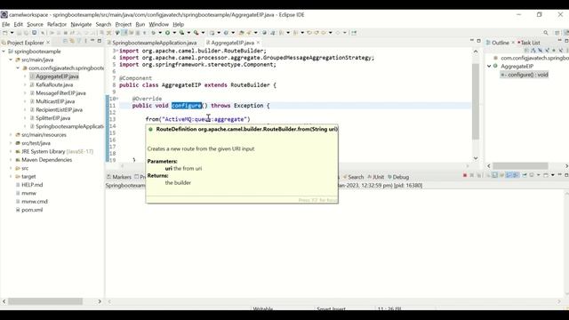Minimize the editor area
Viewport: 569px width, 320px height.
(472, 41)
